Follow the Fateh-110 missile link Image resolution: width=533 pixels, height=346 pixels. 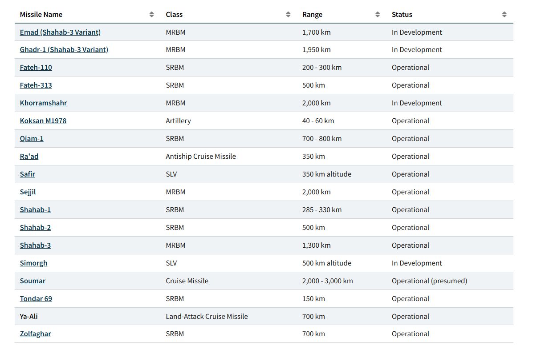(x=36, y=68)
